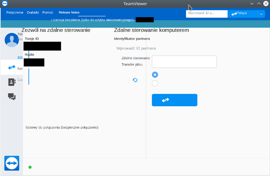Viewport: 270px width, 176px height.
Task: Click the 'Transfer pliku' label
Action: [132, 64]
